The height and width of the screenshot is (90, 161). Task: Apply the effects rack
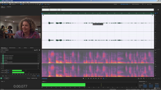[7, 78]
